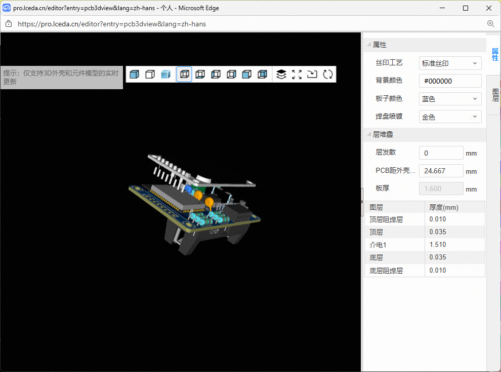The height and width of the screenshot is (372, 501).
Task: Switch to the 图层 side tab
Action: pyautogui.click(x=495, y=95)
